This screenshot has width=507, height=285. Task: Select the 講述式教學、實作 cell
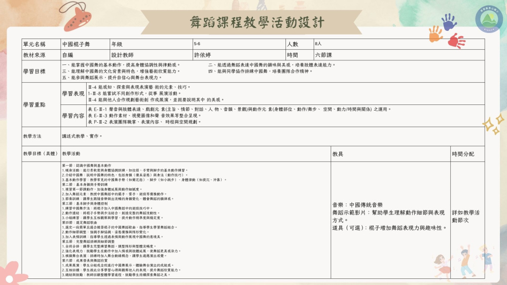pos(273,136)
